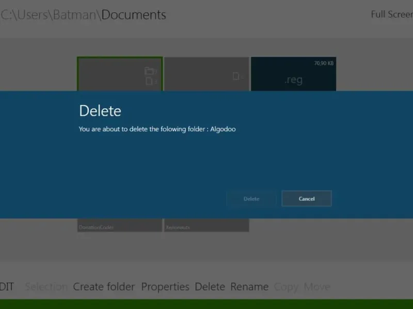
Task: Open the .reg file tile
Action: (293, 74)
